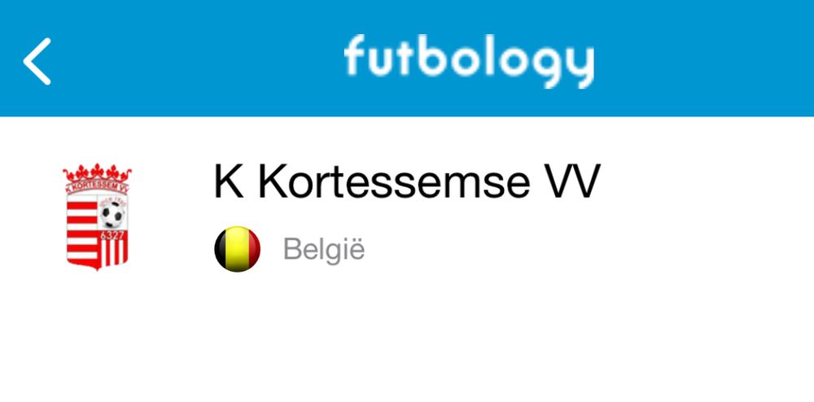The image size is (814, 402).
Task: Open the K Kortessemse VV club name
Action: tap(407, 181)
